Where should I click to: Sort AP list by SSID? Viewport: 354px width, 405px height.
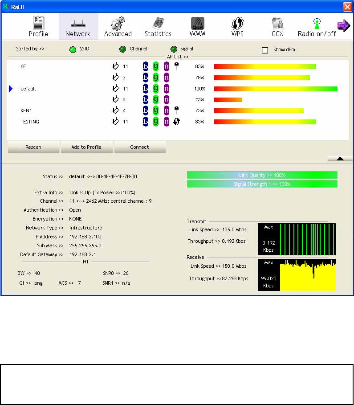pos(73,49)
